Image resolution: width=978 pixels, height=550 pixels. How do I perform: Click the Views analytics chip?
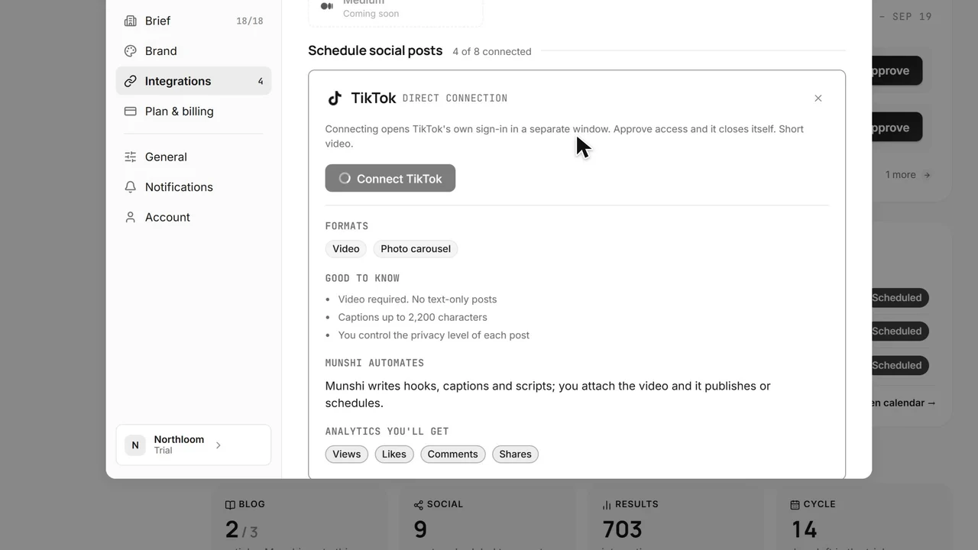(x=347, y=454)
